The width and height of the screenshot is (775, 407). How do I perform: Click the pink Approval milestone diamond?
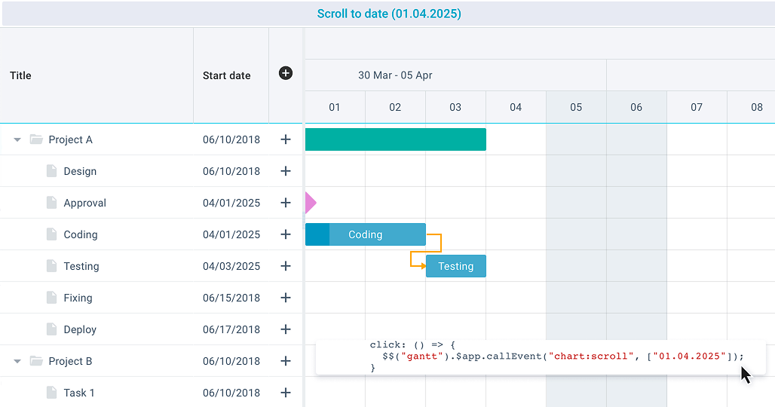(x=311, y=203)
